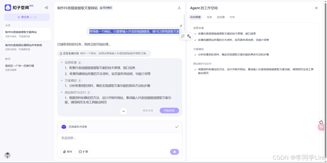
Task: Click the grey circle floating widget icon
Action: pyautogui.click(x=321, y=122)
